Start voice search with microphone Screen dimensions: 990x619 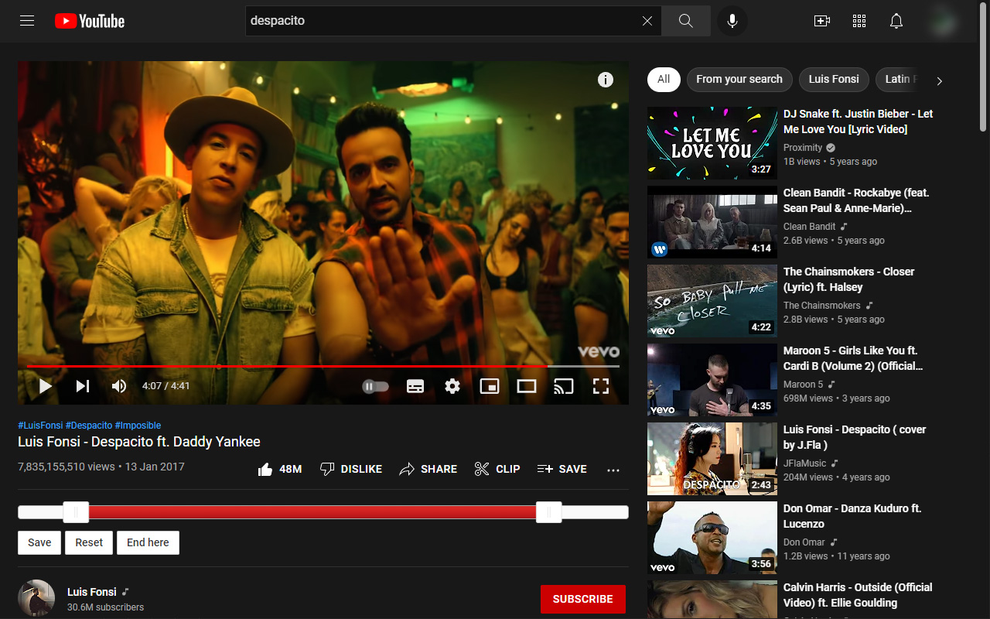pos(732,21)
